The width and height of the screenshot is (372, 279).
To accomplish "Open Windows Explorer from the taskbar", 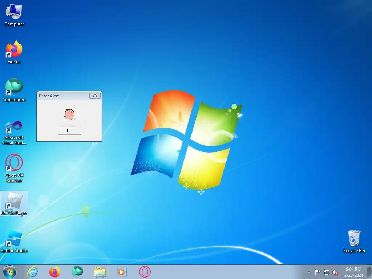I will point(100,272).
